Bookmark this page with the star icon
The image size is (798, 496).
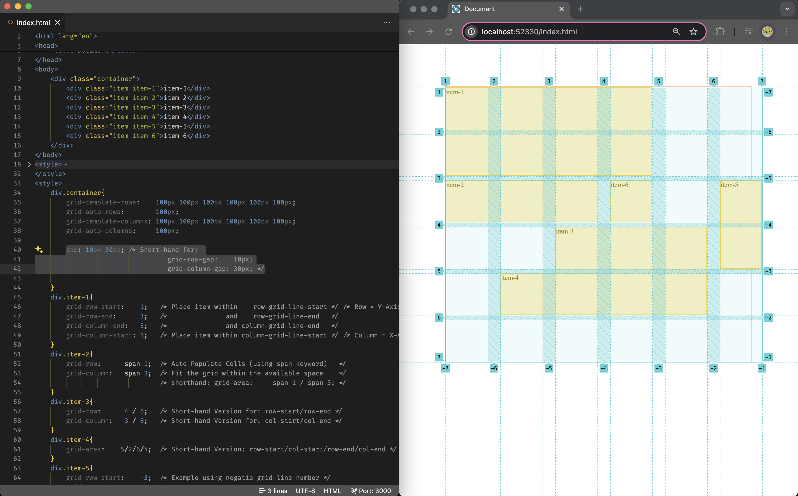coord(693,32)
